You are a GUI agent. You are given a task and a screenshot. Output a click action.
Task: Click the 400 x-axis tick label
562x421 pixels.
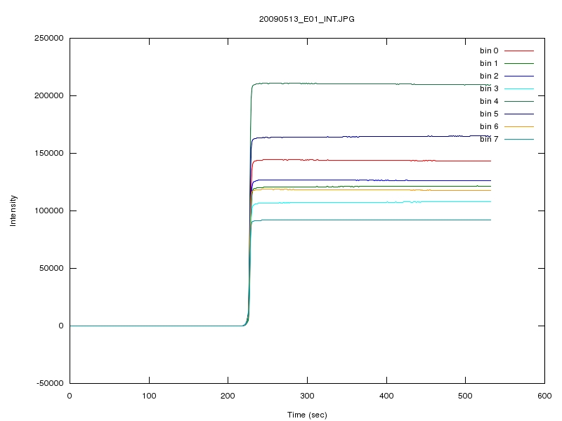[x=386, y=396]
